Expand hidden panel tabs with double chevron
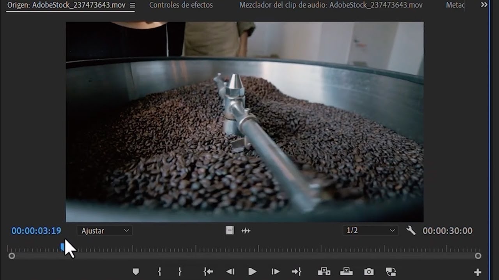 484,5
